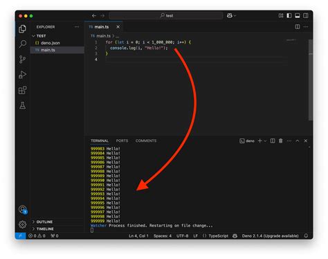Click the editor minimap
This screenshot has width=328, height=259.
[x=291, y=40]
